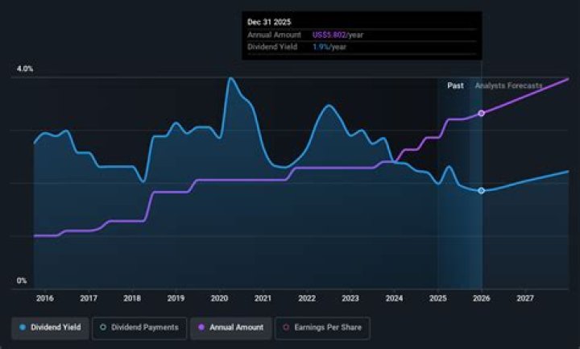Select the 2018 year axis label
The width and height of the screenshot is (580, 349).
[132, 298]
